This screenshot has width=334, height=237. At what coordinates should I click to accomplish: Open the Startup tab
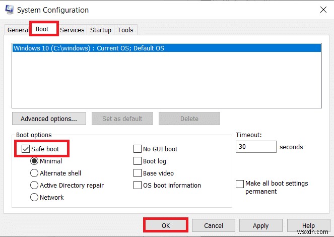coord(101,30)
